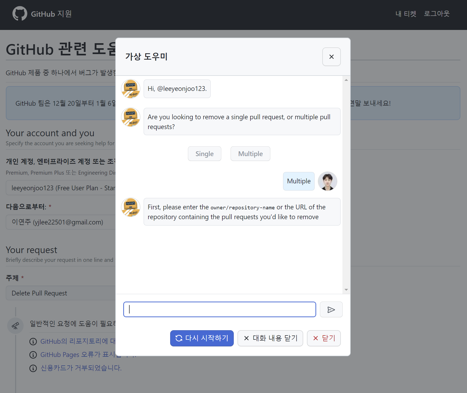Click the 주제 field with Delete Pull Request
Viewport: 467px width, 393px height.
[x=61, y=293]
